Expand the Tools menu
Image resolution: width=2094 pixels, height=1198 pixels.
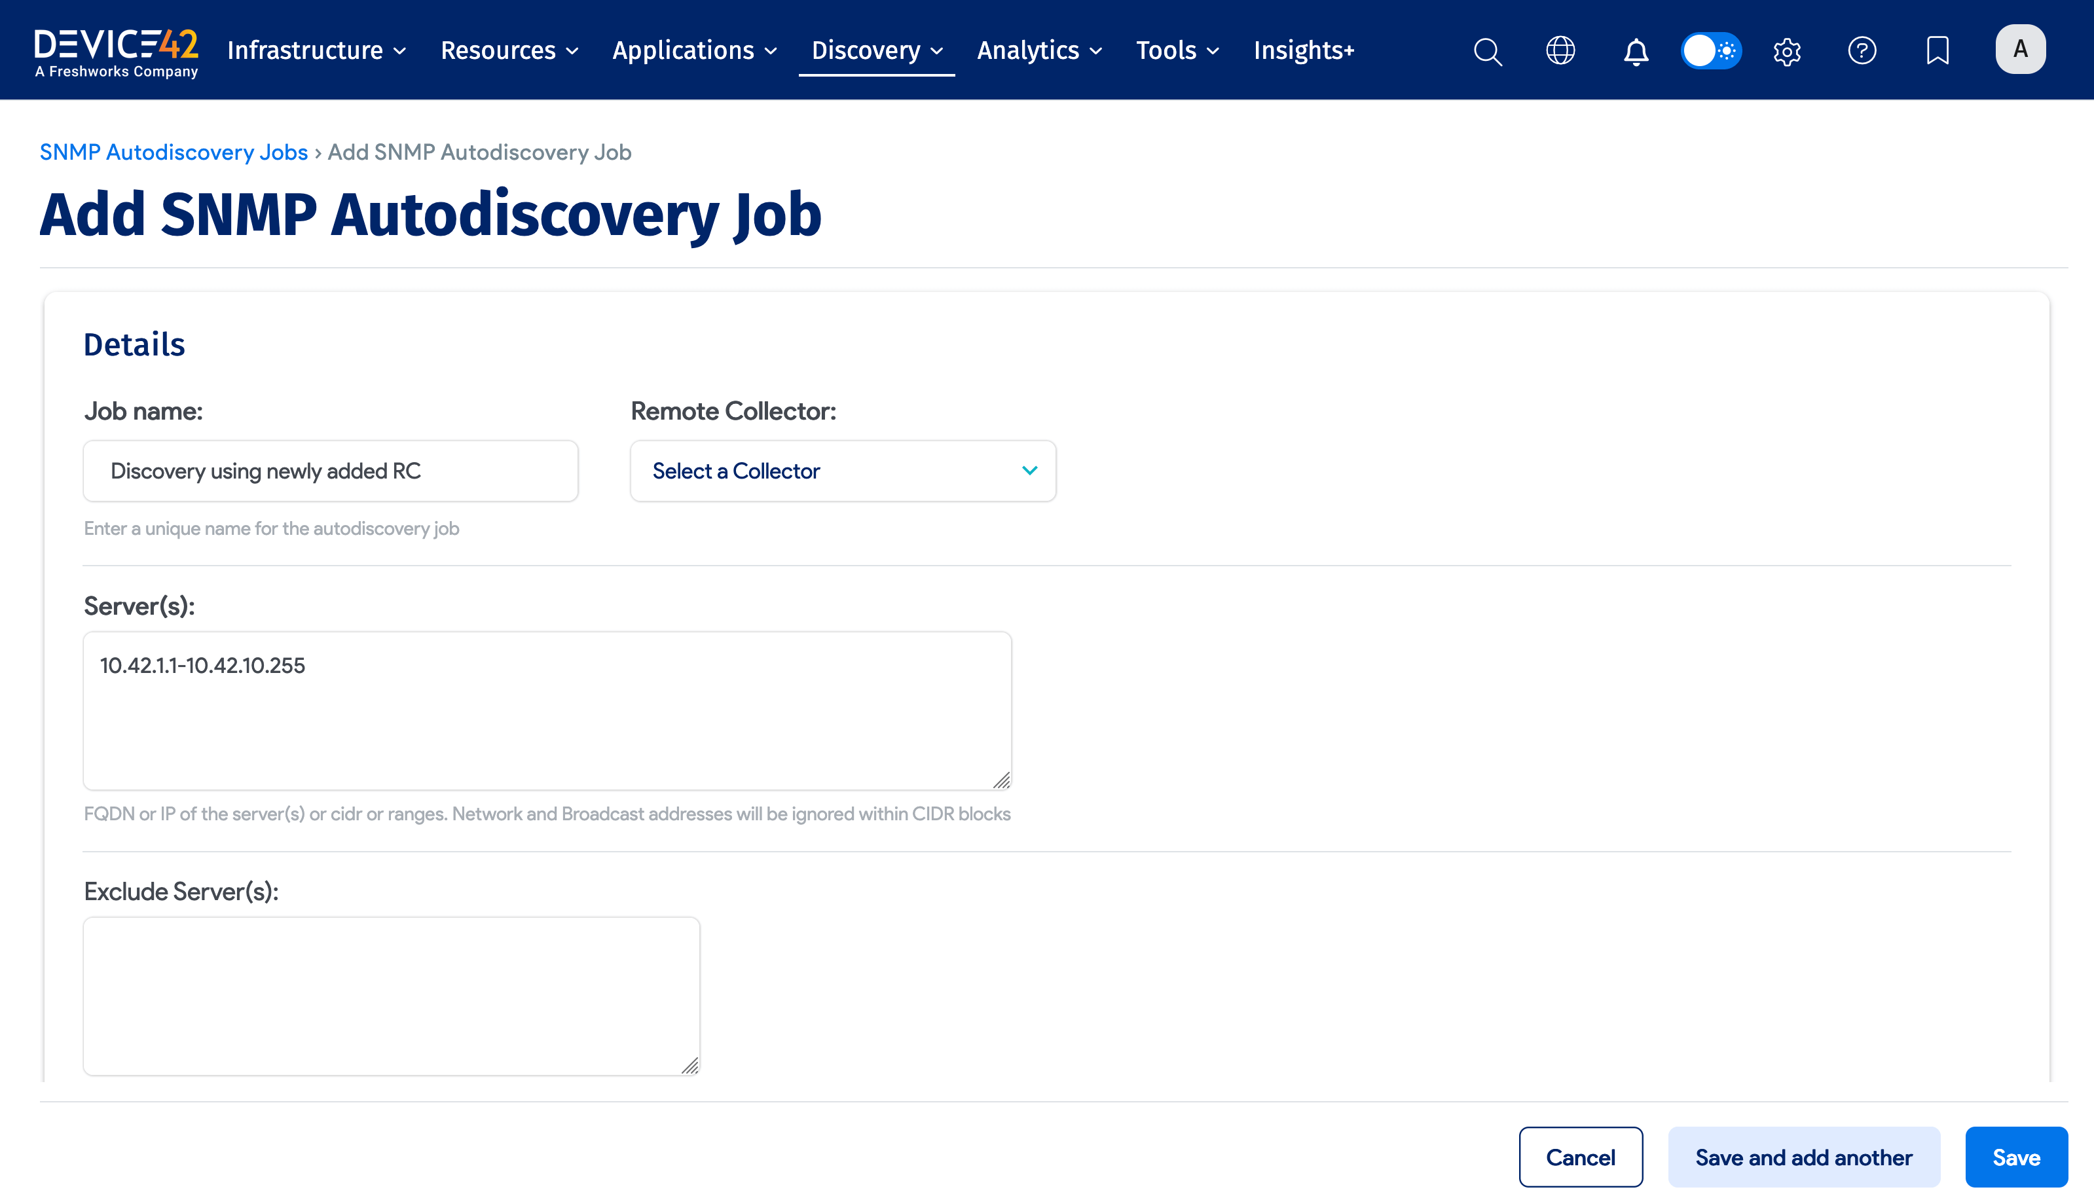(x=1176, y=50)
